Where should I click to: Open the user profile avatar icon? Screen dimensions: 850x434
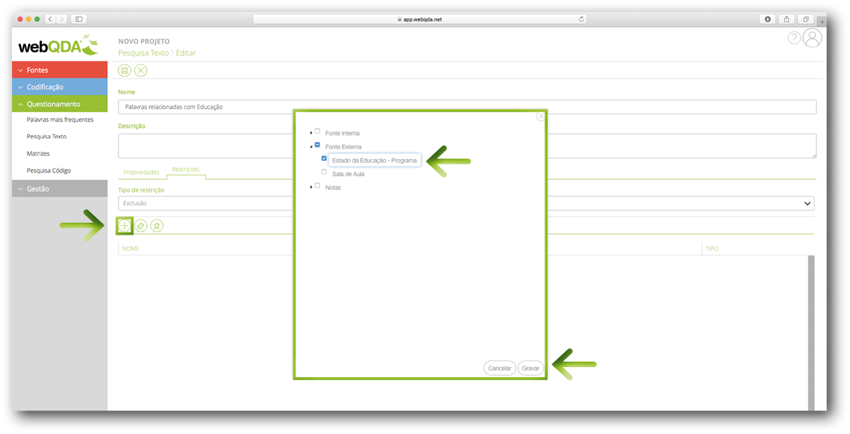click(812, 38)
